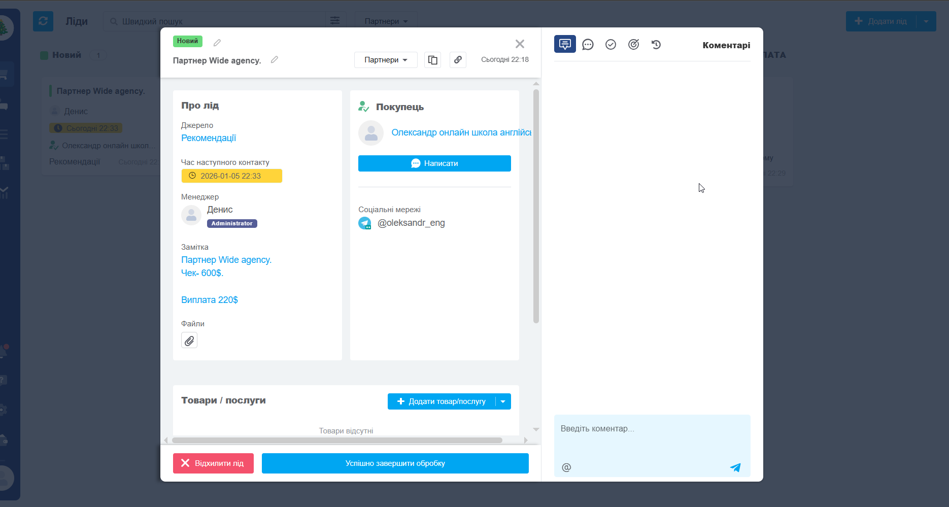Reject the lead with Відхилити лід
This screenshot has height=507, width=949.
tap(213, 463)
